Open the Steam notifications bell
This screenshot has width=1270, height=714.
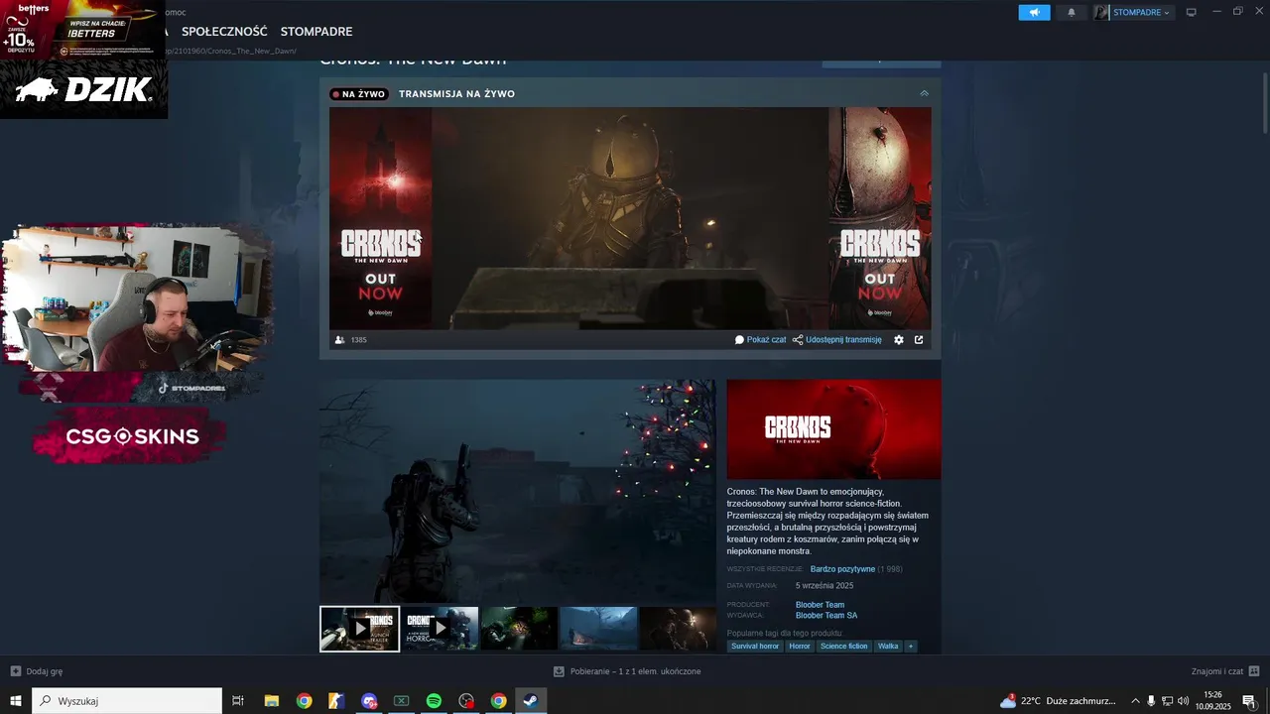point(1071,12)
